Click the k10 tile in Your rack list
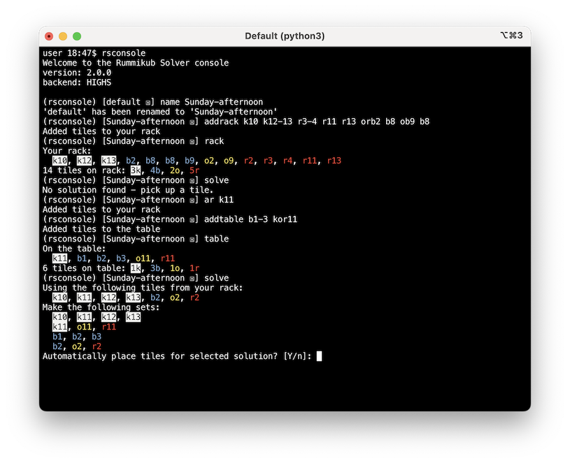This screenshot has width=570, height=463. (x=59, y=161)
